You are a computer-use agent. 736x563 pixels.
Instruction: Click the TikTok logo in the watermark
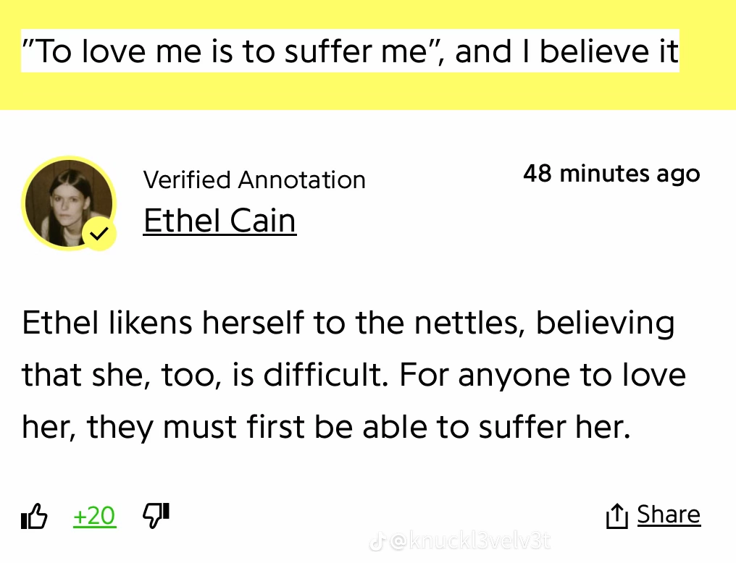377,542
